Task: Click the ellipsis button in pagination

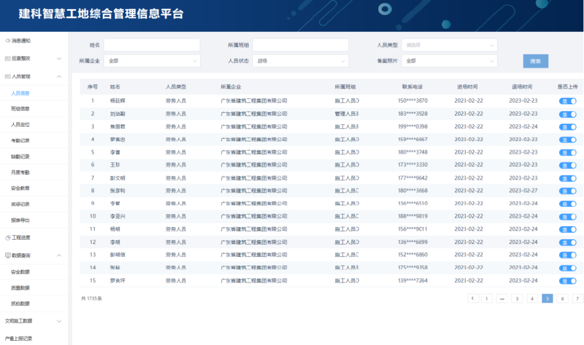Action: pyautogui.click(x=502, y=299)
